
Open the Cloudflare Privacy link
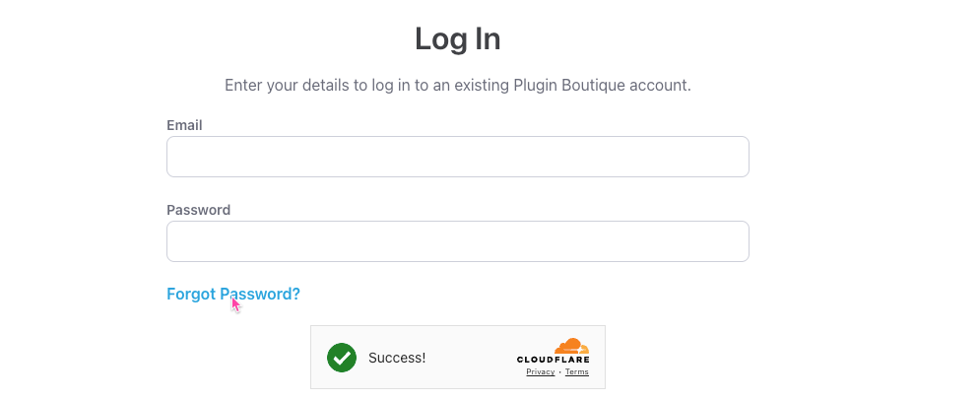(540, 372)
